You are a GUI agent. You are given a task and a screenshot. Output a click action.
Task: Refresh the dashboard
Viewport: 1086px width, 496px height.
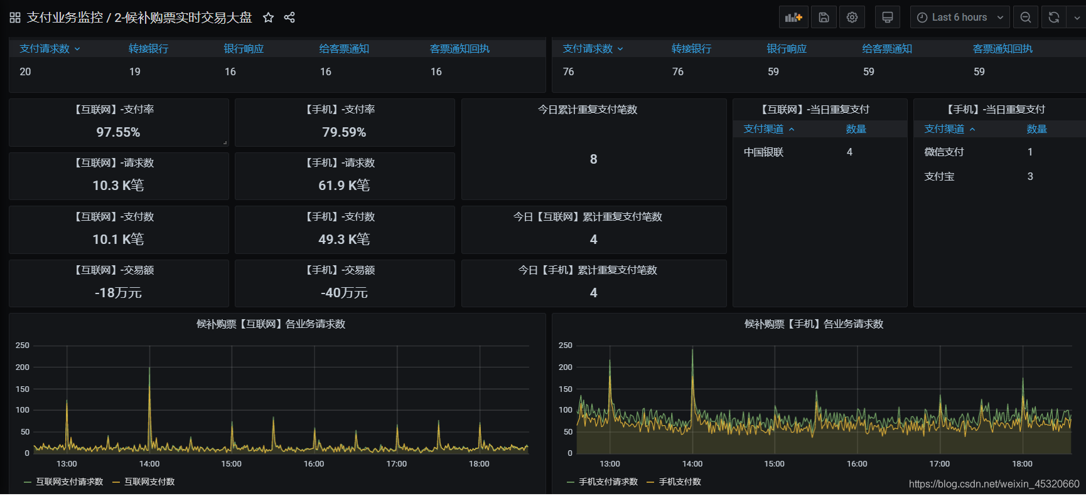point(1054,18)
